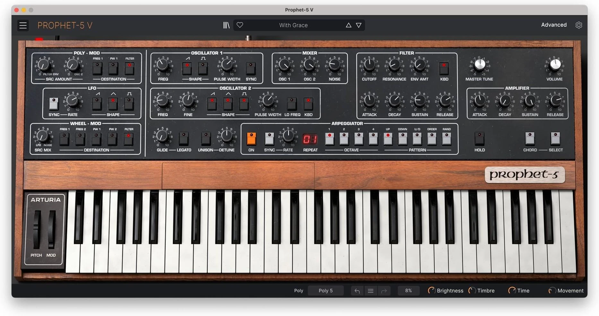This screenshot has height=316, width=599.
Task: Open the edit history list icon
Action: pos(370,291)
